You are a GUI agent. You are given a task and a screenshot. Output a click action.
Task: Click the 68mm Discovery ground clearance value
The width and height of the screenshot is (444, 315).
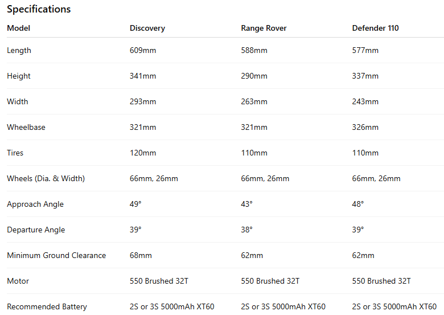pos(141,256)
